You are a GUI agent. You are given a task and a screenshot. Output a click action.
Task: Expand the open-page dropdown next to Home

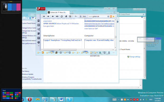tap(71, 16)
